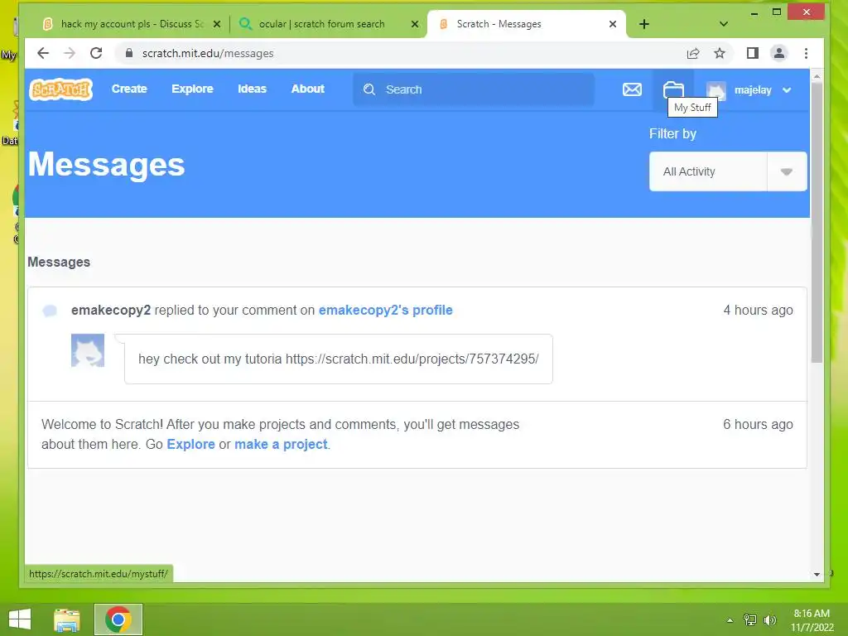Open the Chrome profile icon

[778, 53]
